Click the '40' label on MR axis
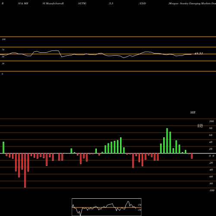Image resolution: width=216 pixels, height=216 pixels. click(211, 142)
